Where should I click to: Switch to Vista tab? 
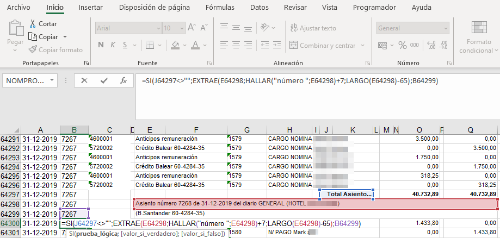click(x=330, y=7)
